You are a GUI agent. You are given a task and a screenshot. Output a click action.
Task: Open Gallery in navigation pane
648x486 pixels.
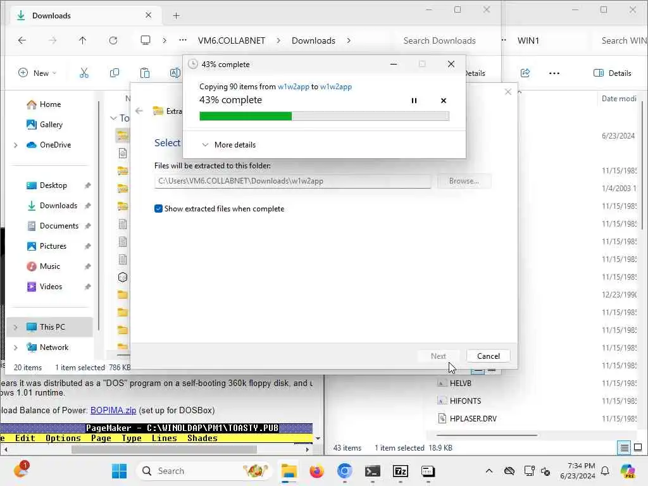click(51, 125)
